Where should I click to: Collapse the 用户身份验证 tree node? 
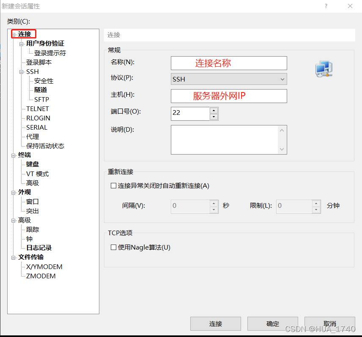point(22,43)
